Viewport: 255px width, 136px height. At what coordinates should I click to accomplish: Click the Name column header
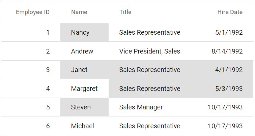(79, 12)
